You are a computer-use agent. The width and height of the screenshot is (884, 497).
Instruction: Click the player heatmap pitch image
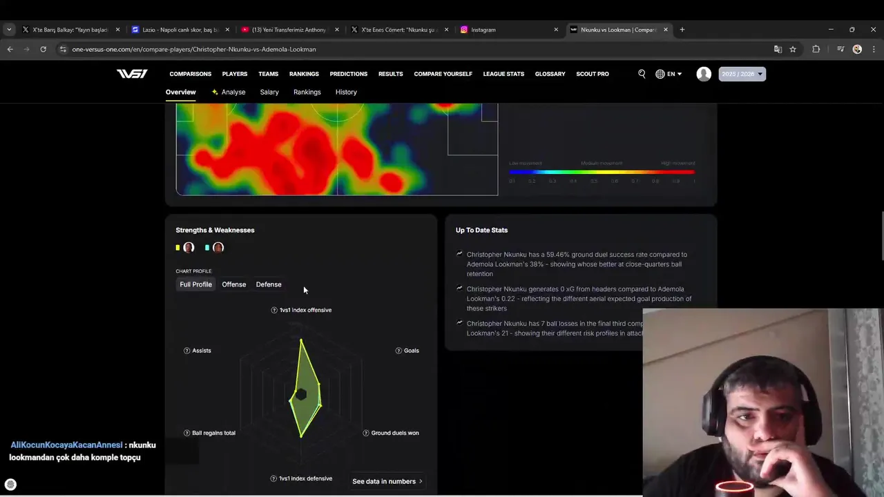tap(337, 149)
